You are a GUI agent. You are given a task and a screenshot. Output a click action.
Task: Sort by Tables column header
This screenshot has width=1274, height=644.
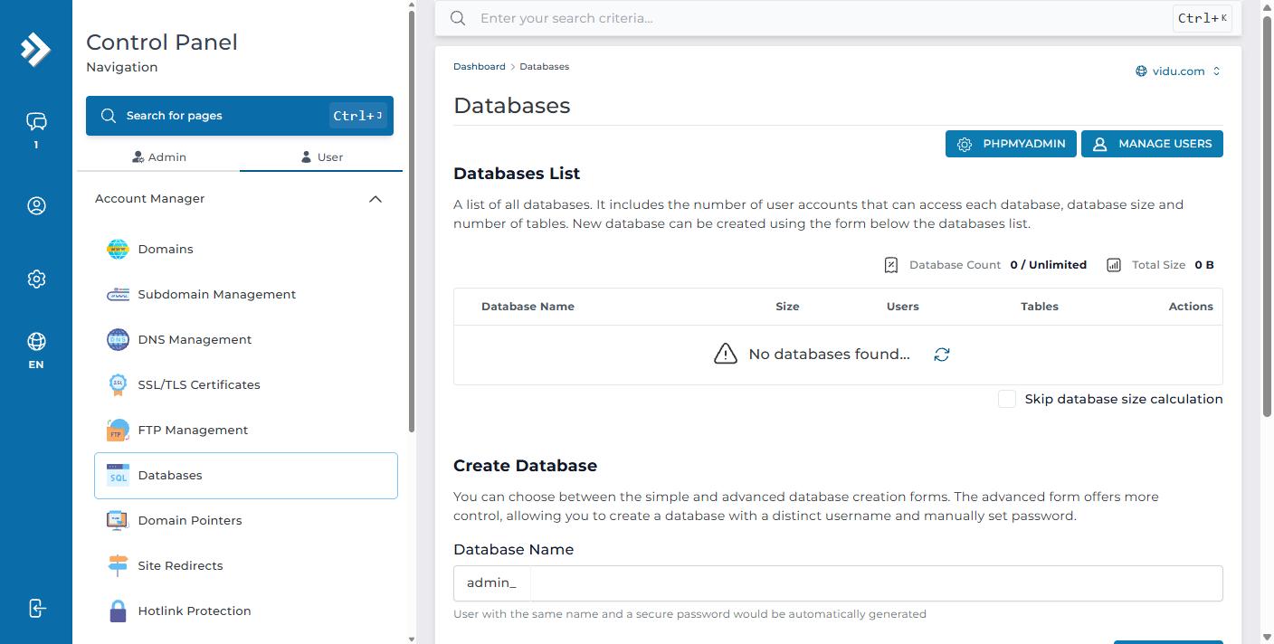coord(1040,307)
